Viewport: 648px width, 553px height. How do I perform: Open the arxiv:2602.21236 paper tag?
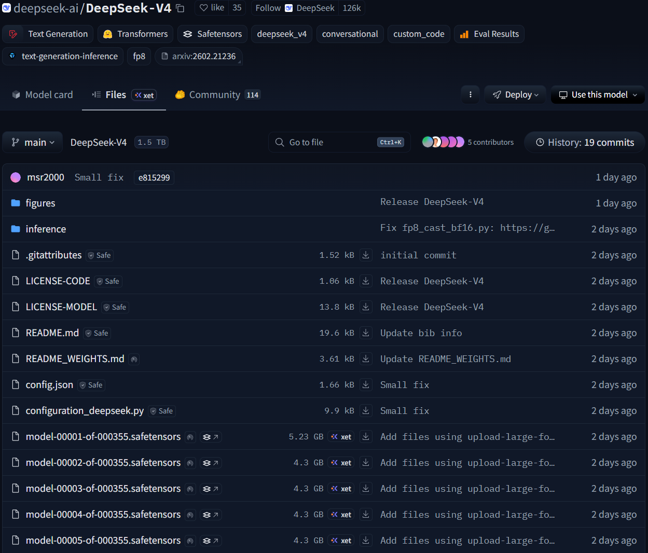[199, 56]
